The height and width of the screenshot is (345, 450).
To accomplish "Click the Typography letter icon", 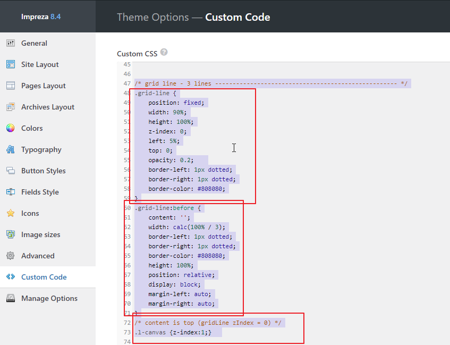I will pyautogui.click(x=11, y=149).
